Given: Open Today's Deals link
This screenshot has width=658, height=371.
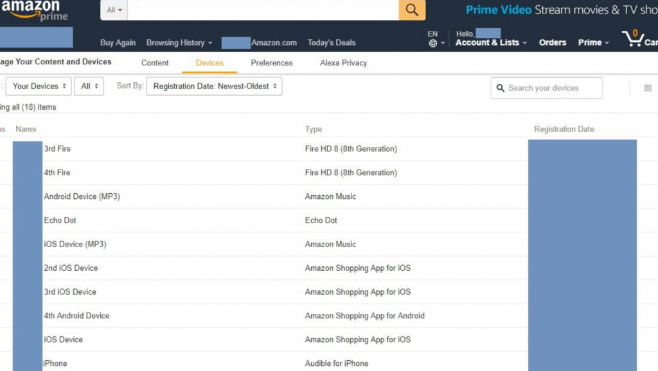Looking at the screenshot, I should (x=332, y=43).
